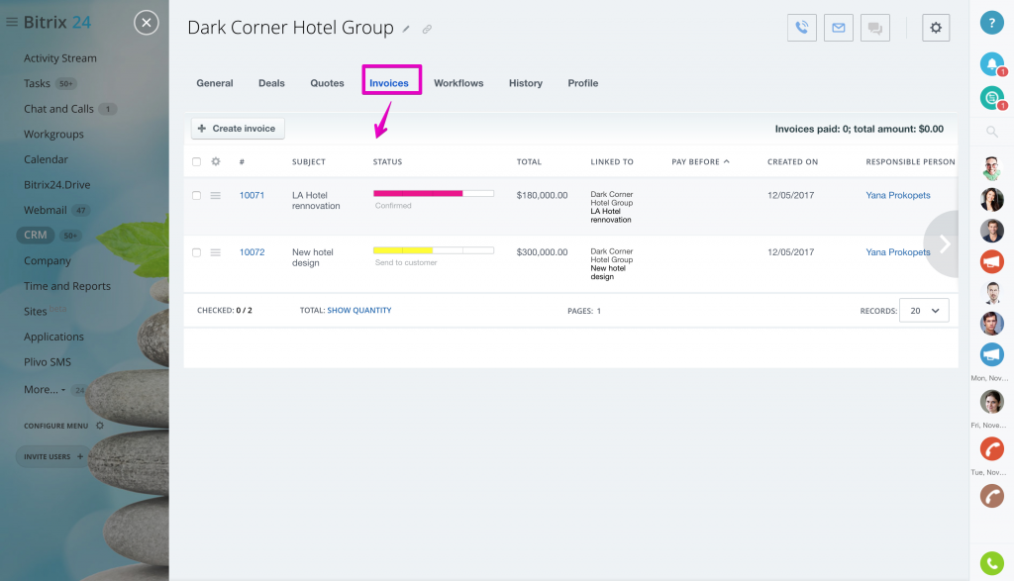
Task: Sort invoices by Total column header
Action: pyautogui.click(x=529, y=161)
